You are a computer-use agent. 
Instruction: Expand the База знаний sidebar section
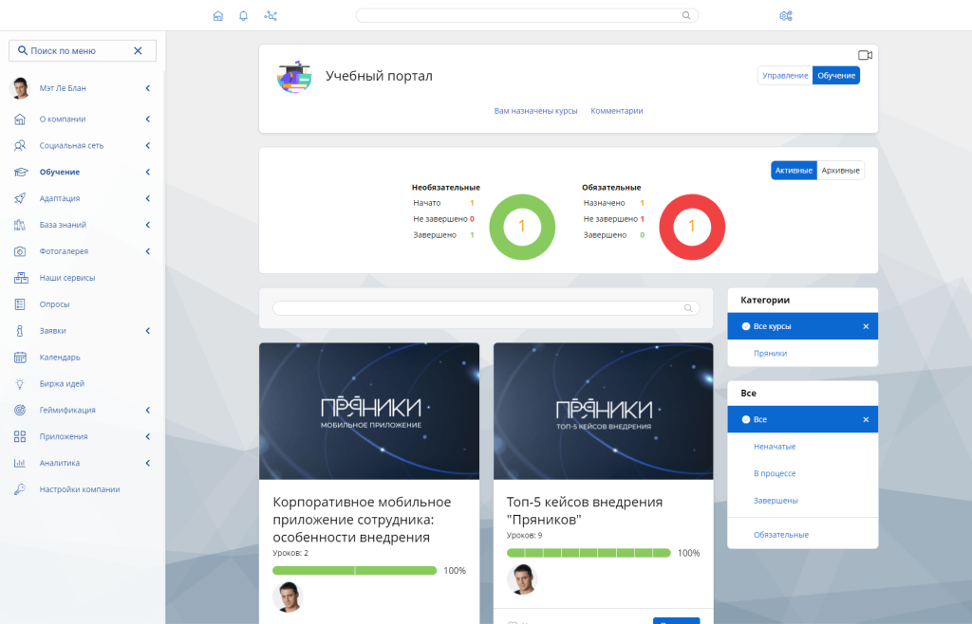[148, 225]
